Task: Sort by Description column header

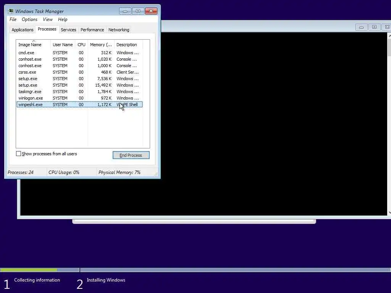Action: [x=128, y=45]
